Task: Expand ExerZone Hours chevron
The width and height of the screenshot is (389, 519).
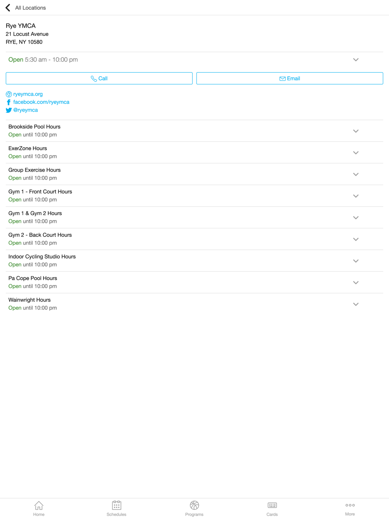Action: 356,153
